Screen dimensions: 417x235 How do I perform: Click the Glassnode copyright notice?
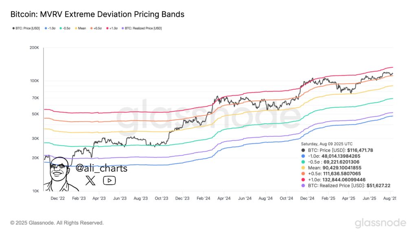click(57, 223)
